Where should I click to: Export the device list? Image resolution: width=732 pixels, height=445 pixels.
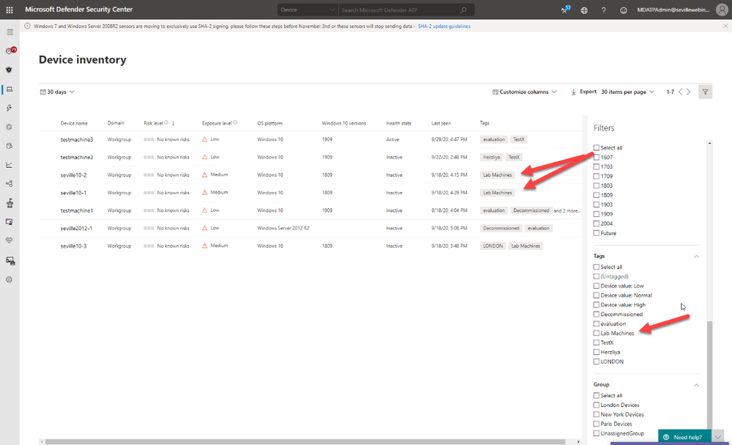coord(583,92)
